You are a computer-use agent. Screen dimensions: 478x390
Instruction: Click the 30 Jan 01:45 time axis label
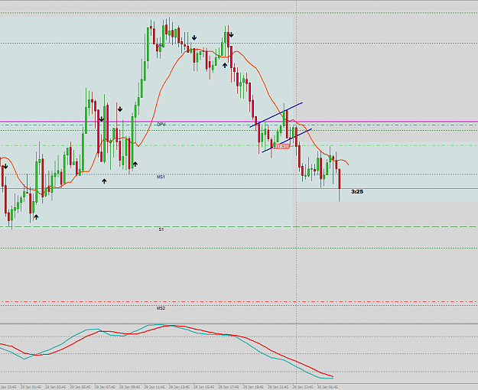coord(327,387)
